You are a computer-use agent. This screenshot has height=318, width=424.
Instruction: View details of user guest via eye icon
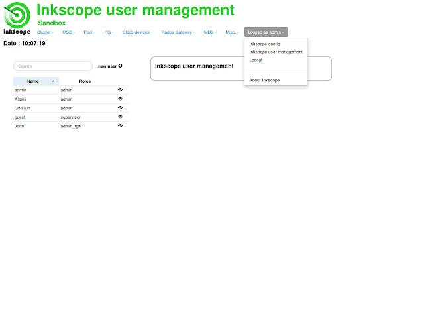coord(121,117)
